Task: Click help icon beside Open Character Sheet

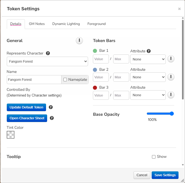Action: [52, 118]
